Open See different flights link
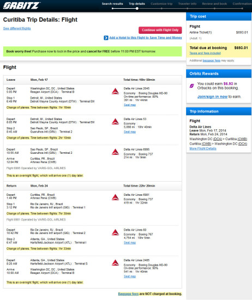252x300 pixels. click(x=17, y=28)
